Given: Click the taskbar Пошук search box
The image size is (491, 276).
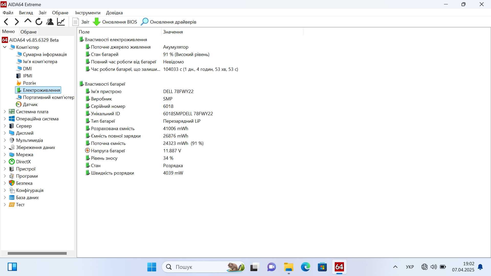Looking at the screenshot, I should coord(204,267).
